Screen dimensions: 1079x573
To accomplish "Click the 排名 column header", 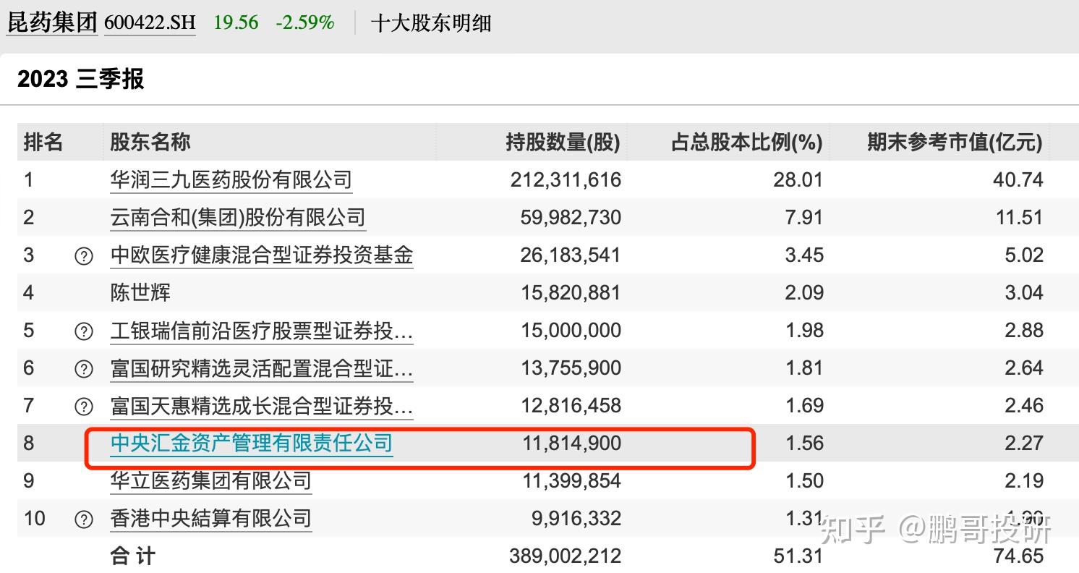I will (x=43, y=143).
